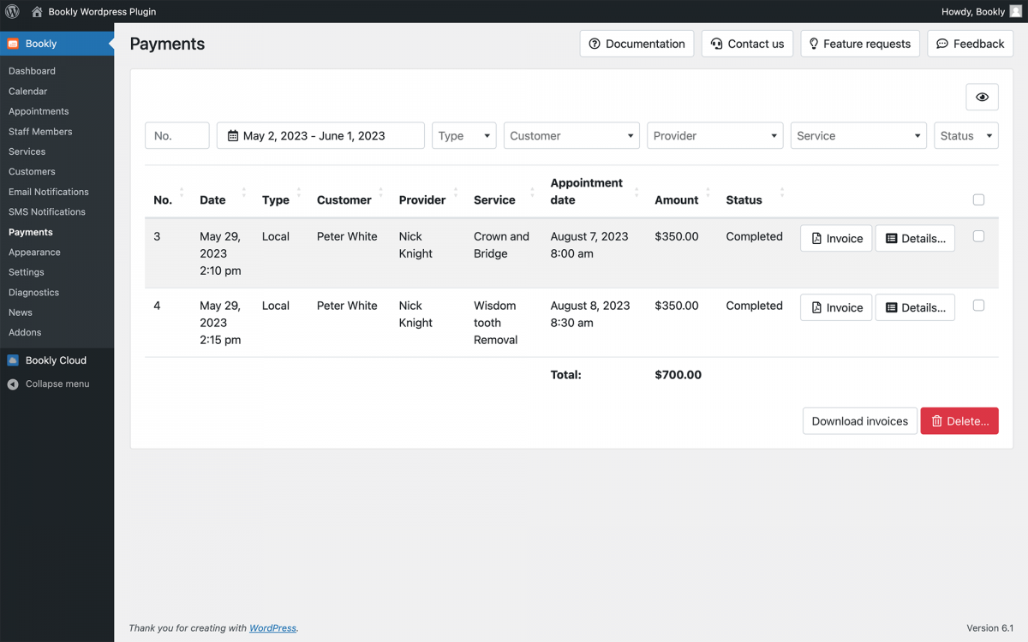Click the WordPress logo in the admin bar
Viewport: 1028px width, 642px height.
11,11
